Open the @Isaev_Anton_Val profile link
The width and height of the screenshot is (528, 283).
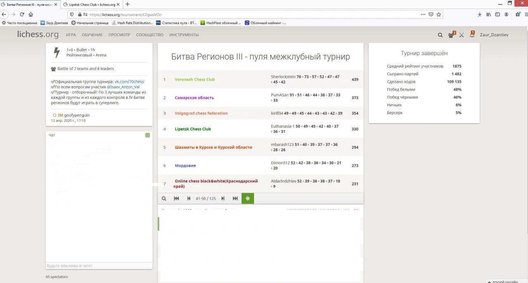coord(123,87)
